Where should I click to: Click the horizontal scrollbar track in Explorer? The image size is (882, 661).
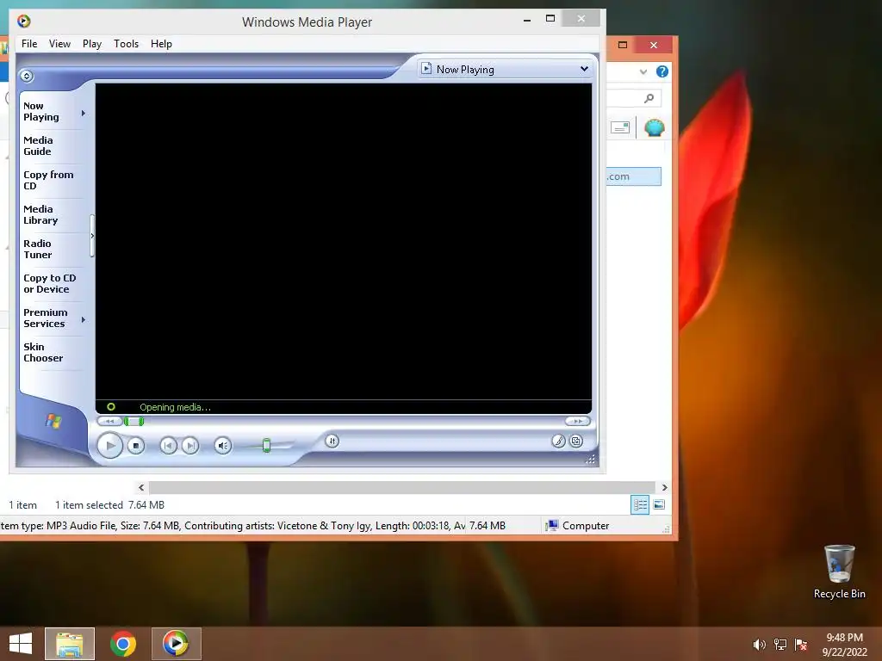[x=402, y=487]
